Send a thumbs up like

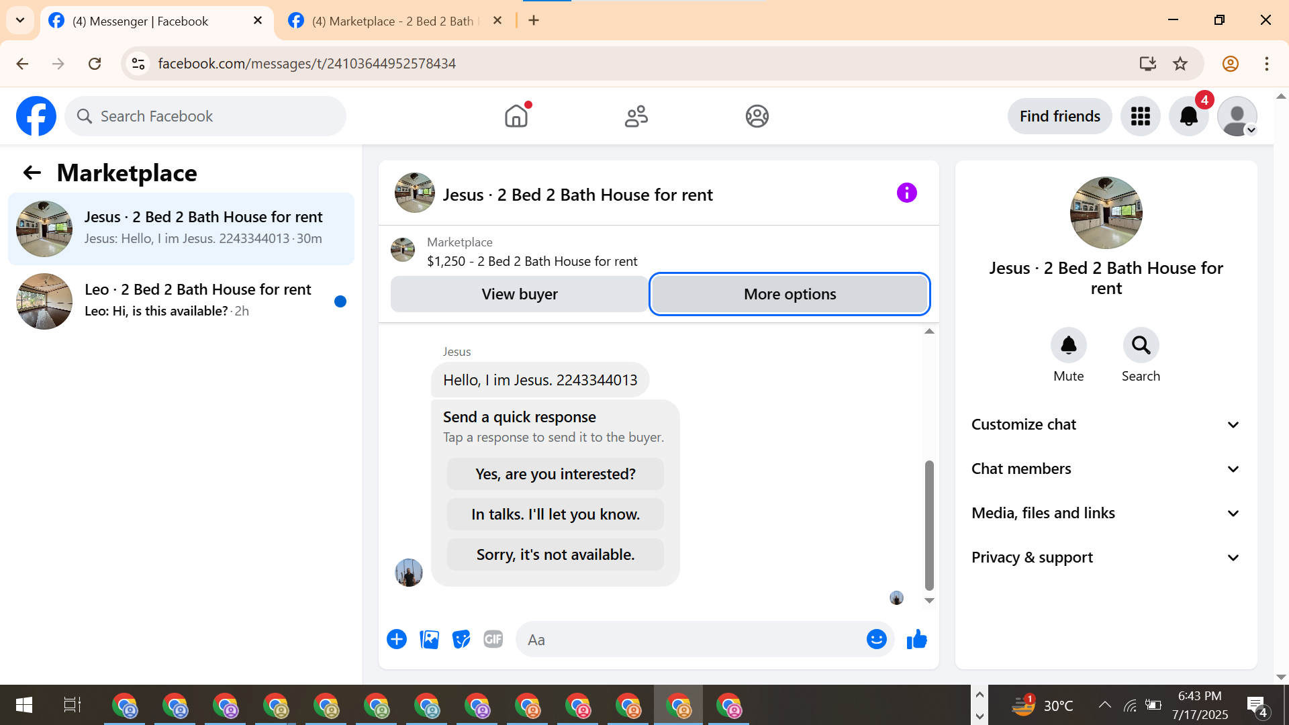916,639
